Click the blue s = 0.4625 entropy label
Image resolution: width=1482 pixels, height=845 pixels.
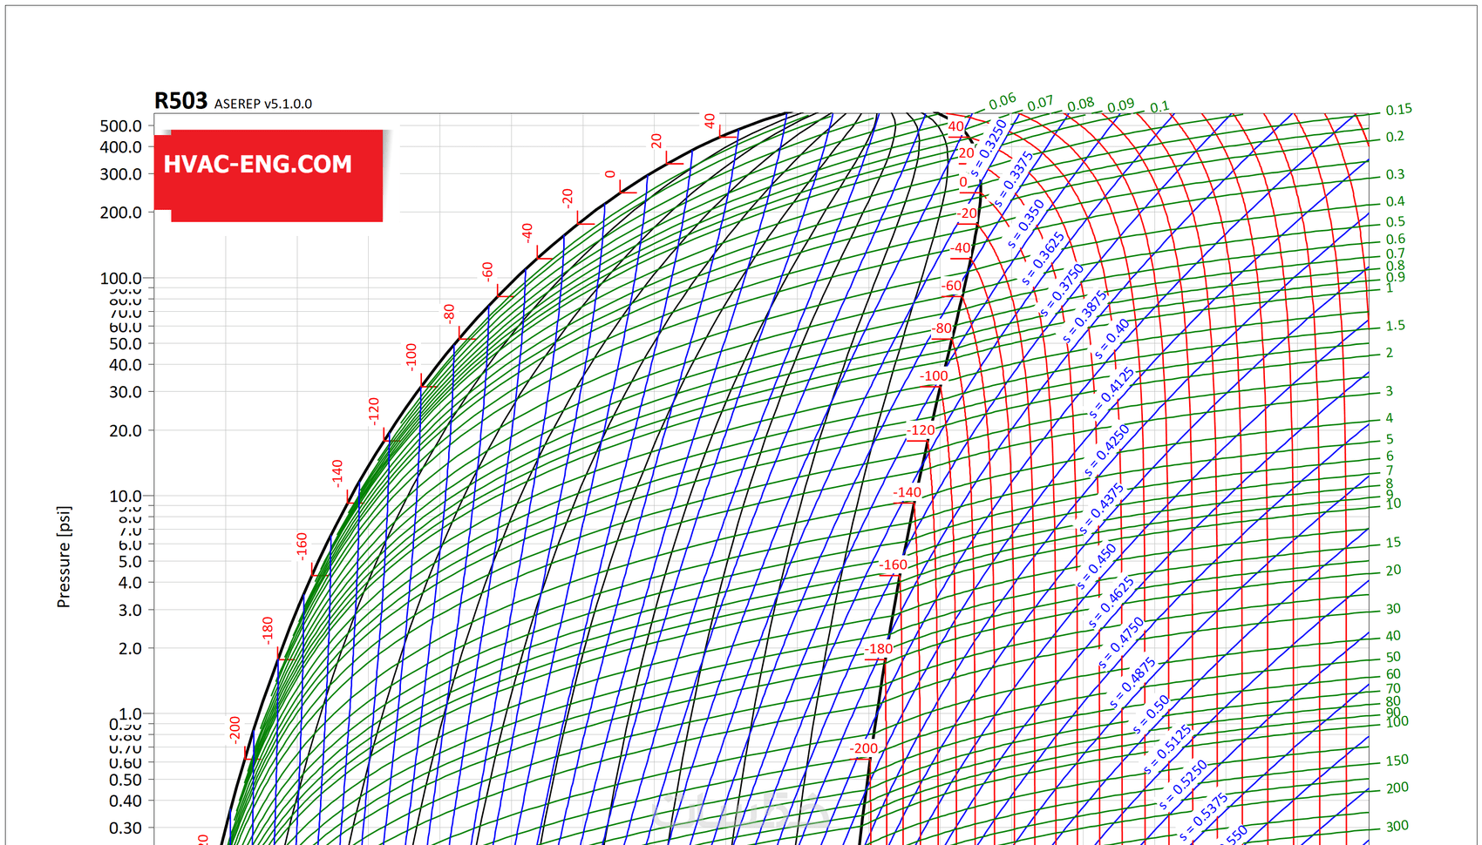(1111, 602)
